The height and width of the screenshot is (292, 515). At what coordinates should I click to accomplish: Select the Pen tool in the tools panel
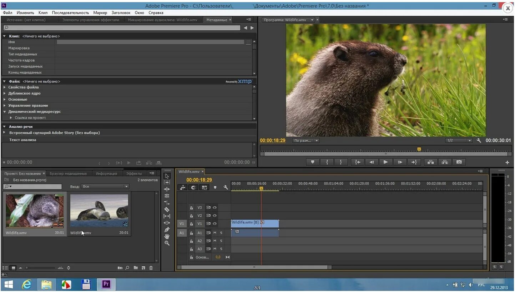tap(167, 230)
